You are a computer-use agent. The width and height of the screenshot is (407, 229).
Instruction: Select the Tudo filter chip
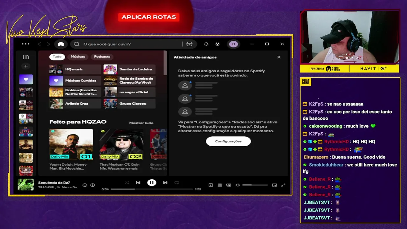tap(57, 57)
